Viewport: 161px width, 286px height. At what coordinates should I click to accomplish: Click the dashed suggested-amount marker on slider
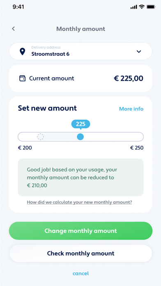(x=41, y=136)
